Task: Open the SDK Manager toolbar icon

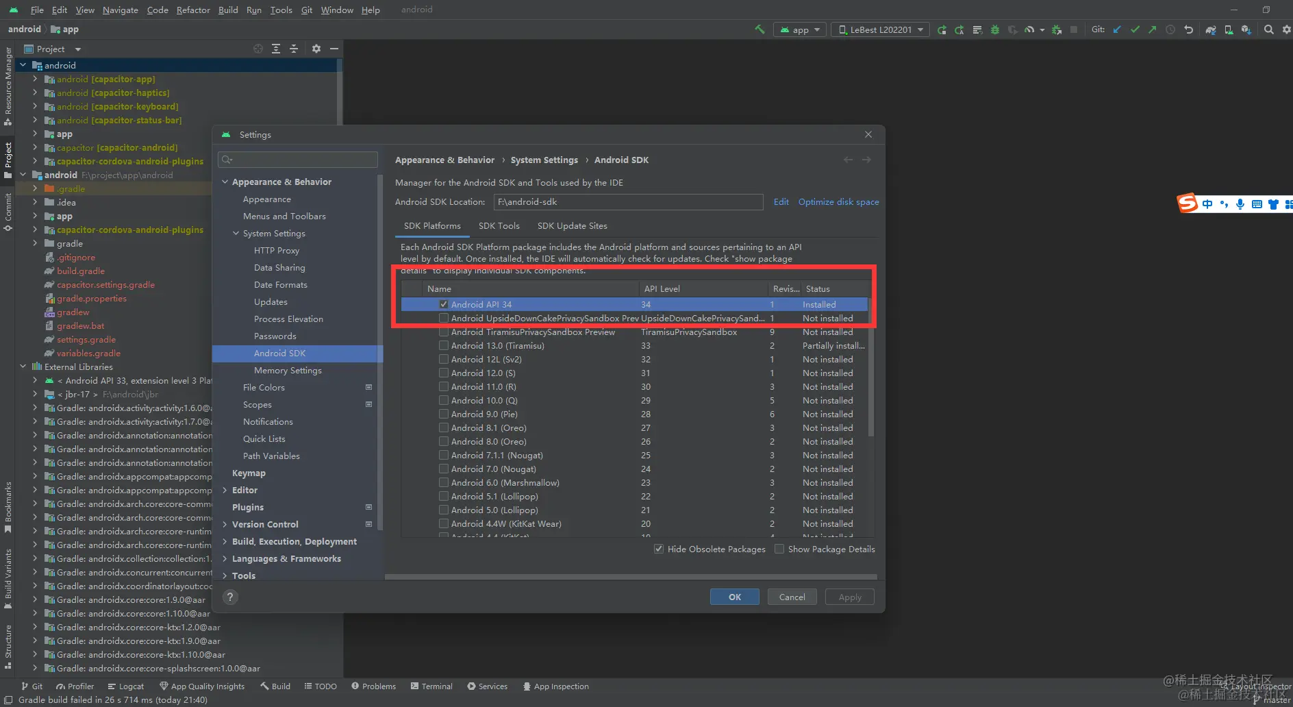Action: click(1246, 29)
